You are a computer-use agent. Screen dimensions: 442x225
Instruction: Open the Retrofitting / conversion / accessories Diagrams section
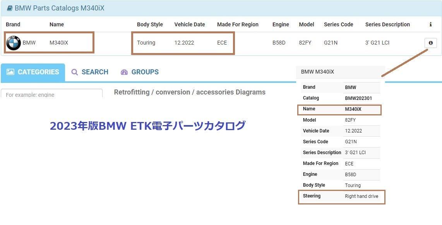coord(189,92)
